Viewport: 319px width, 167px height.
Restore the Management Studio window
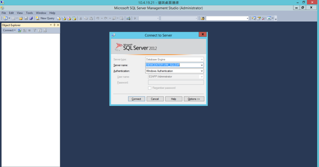pos(303,8)
